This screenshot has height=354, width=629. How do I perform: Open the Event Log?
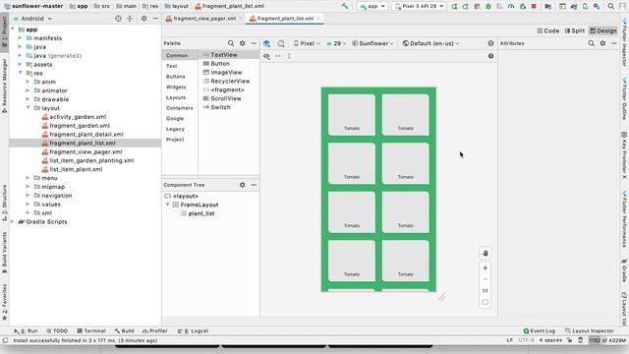540,331
